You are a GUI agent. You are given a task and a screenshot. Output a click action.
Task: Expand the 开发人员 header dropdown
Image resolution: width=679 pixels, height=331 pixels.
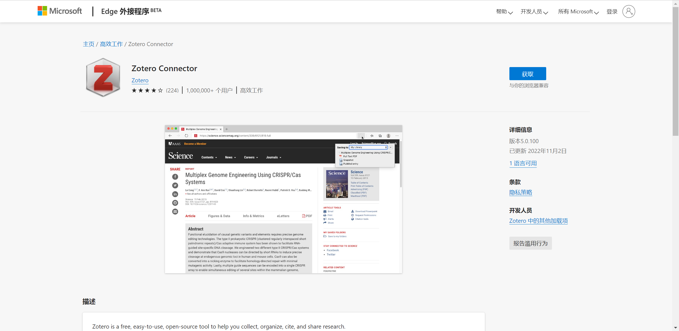tap(534, 12)
